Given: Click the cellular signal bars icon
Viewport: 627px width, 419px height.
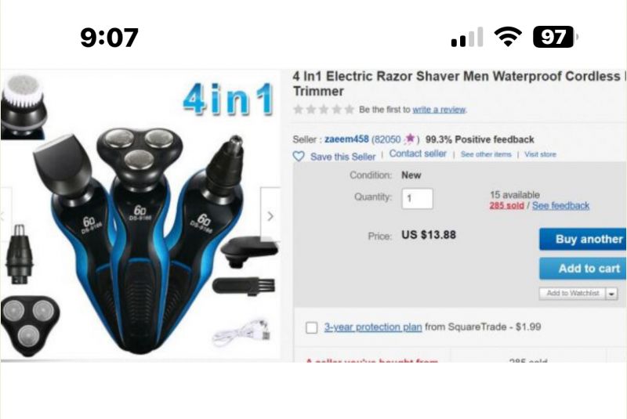Looking at the screenshot, I should tap(467, 37).
